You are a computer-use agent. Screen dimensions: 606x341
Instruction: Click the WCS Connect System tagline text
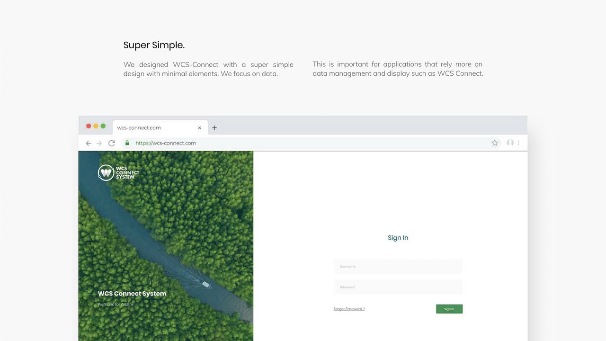coord(116,305)
